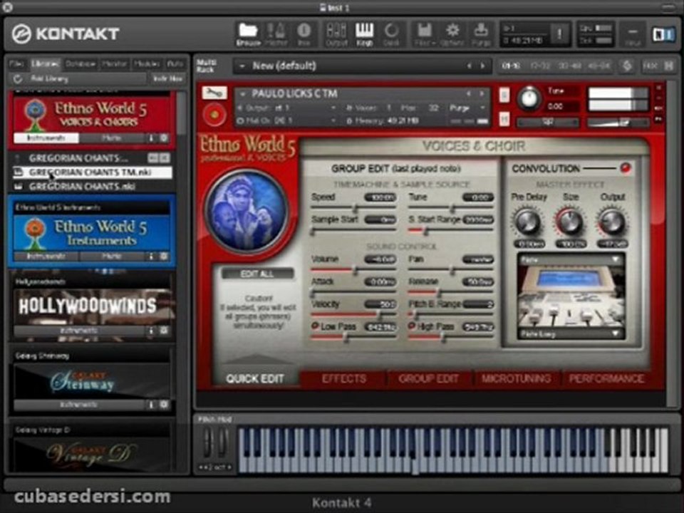
Task: Open gear settings on Voices & Choirs library
Action: coord(164,138)
